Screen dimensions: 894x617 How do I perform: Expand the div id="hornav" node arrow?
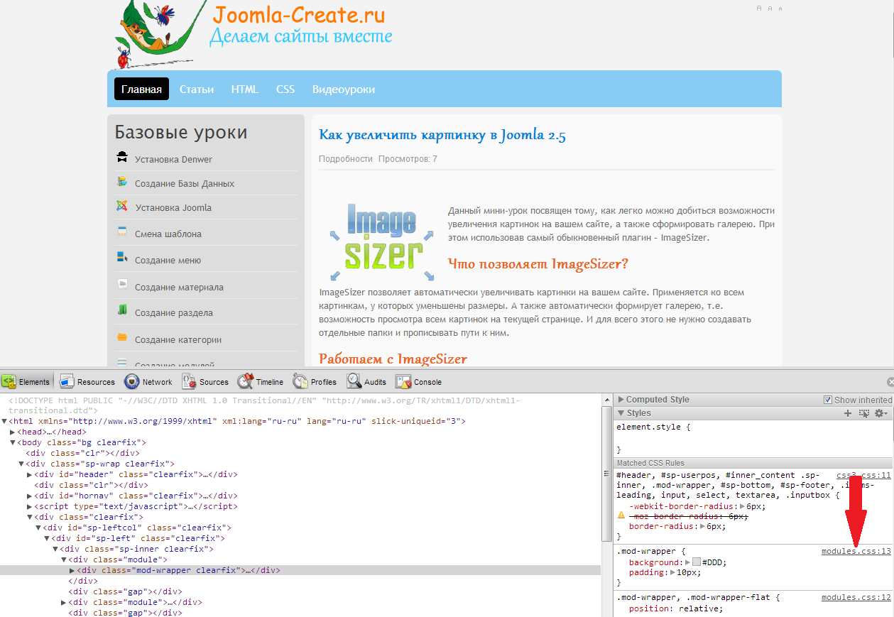tap(29, 496)
